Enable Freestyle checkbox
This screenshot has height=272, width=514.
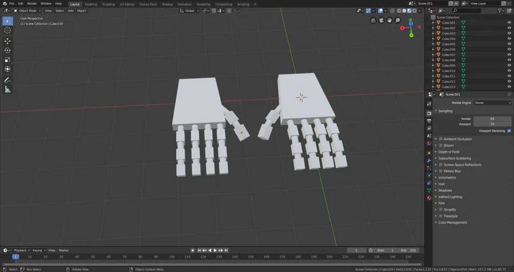(440, 216)
